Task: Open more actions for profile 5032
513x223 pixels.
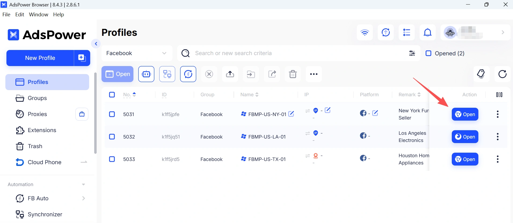Action: tap(498, 137)
